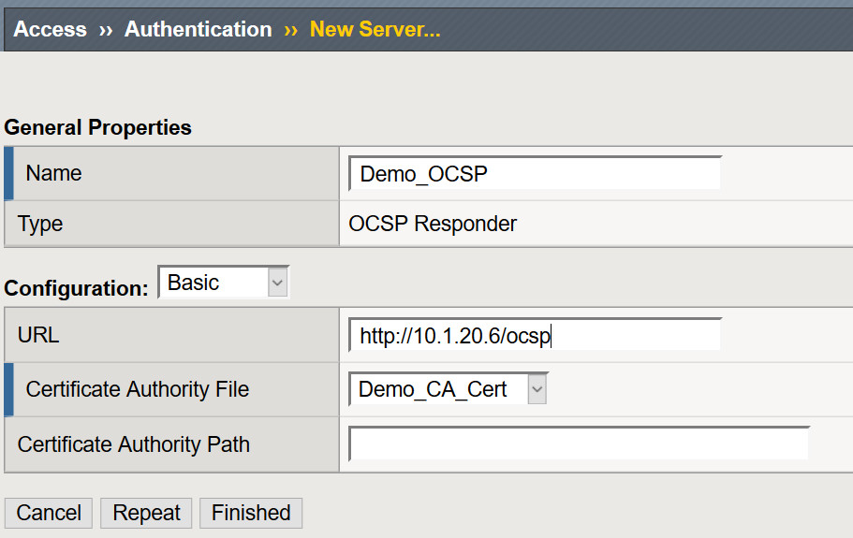853x538 pixels.
Task: Click the Certificate Authority Path field
Action: pos(579,443)
